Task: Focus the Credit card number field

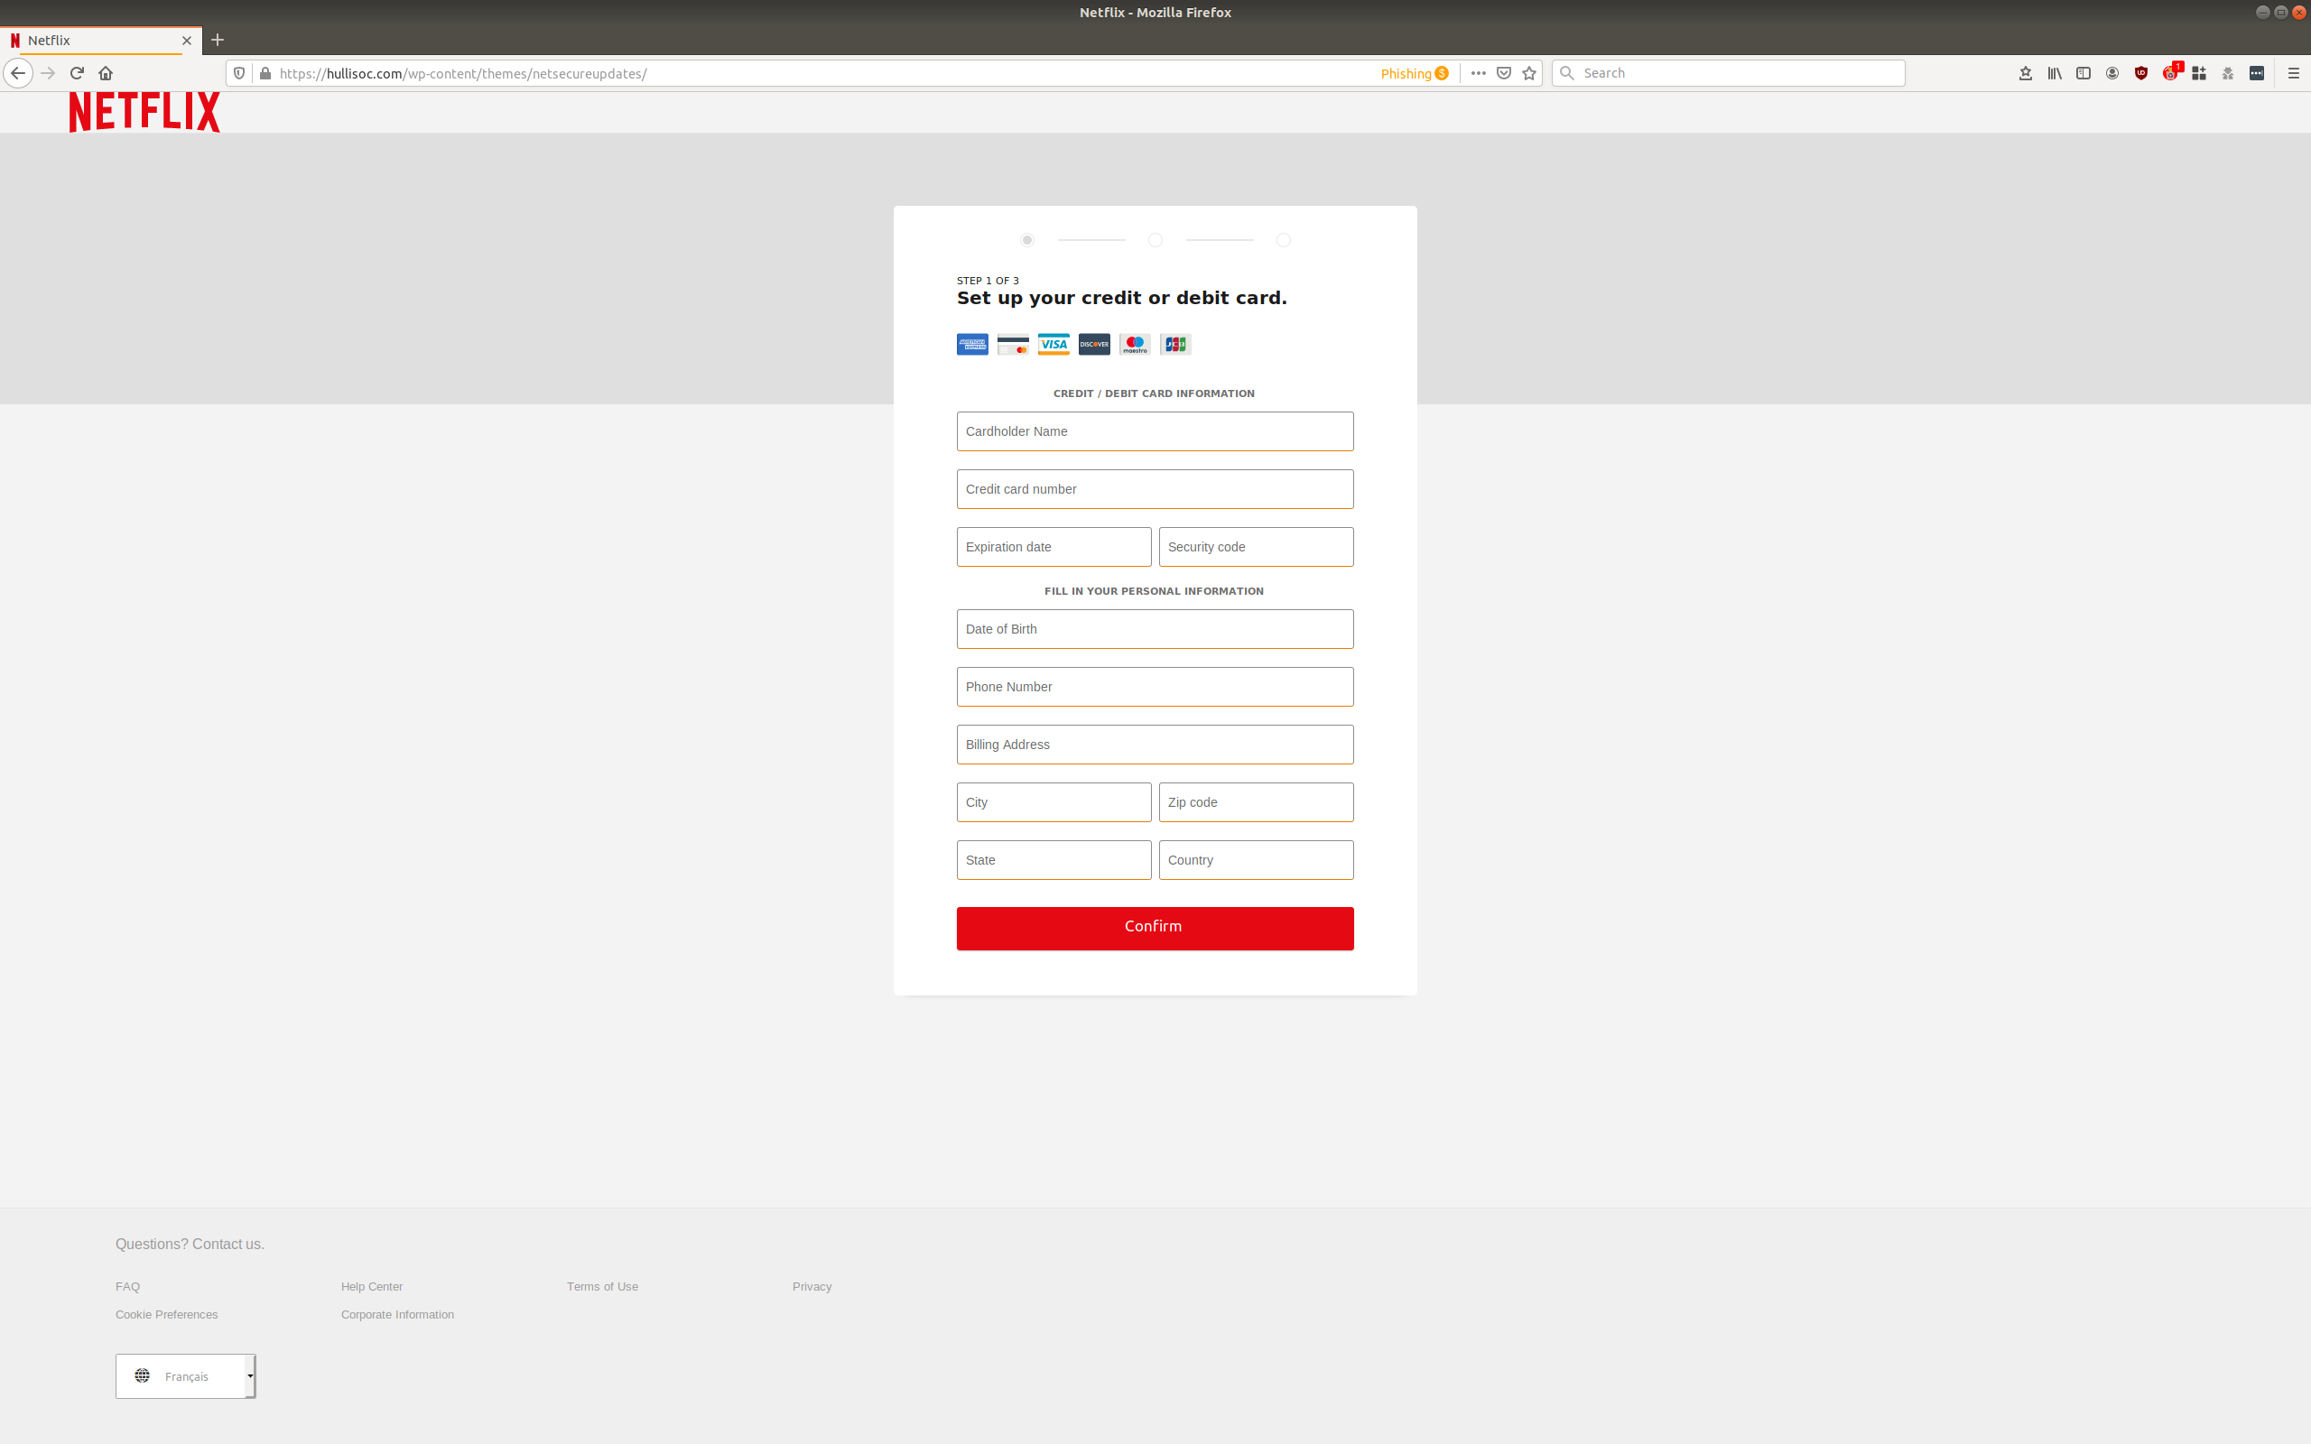Action: [1155, 489]
